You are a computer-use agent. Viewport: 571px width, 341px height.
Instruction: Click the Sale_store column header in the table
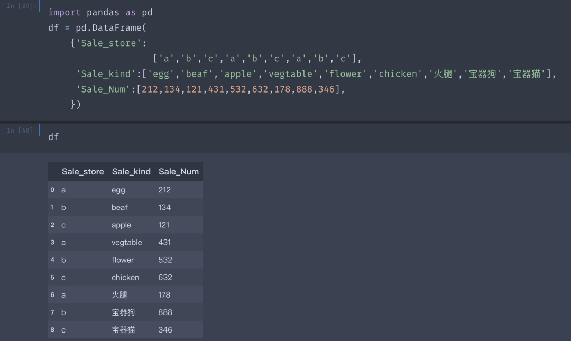click(82, 172)
